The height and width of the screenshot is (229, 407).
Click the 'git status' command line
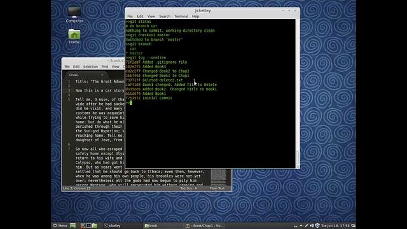(139, 22)
